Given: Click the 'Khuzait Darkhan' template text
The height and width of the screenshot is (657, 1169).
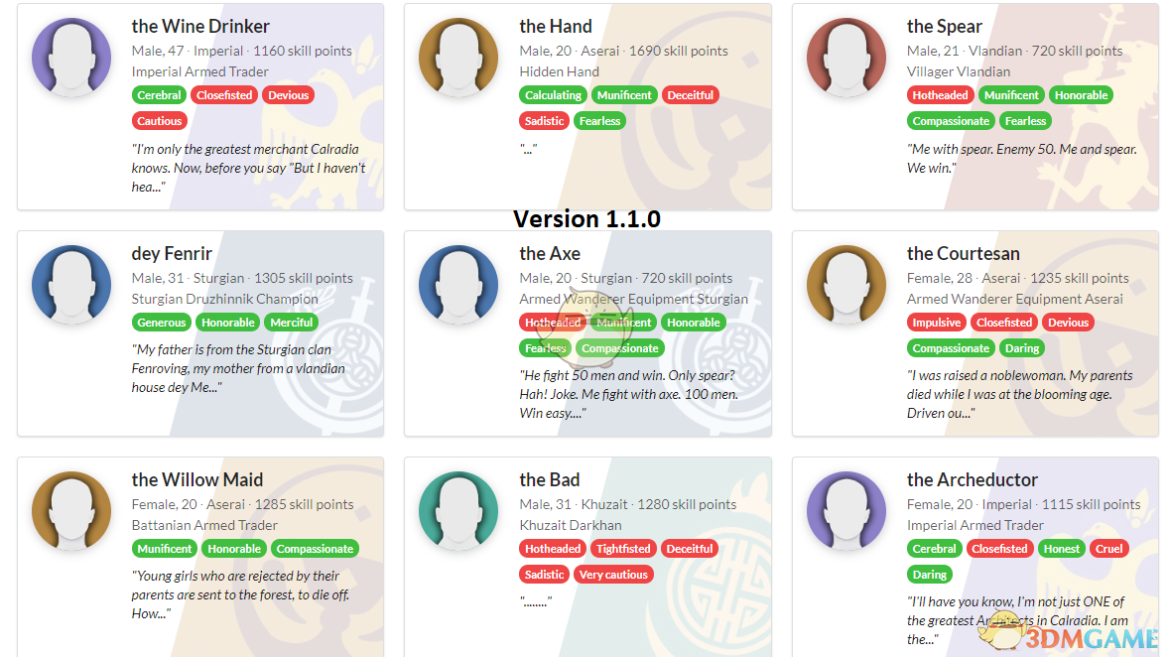Looking at the screenshot, I should pos(571,525).
